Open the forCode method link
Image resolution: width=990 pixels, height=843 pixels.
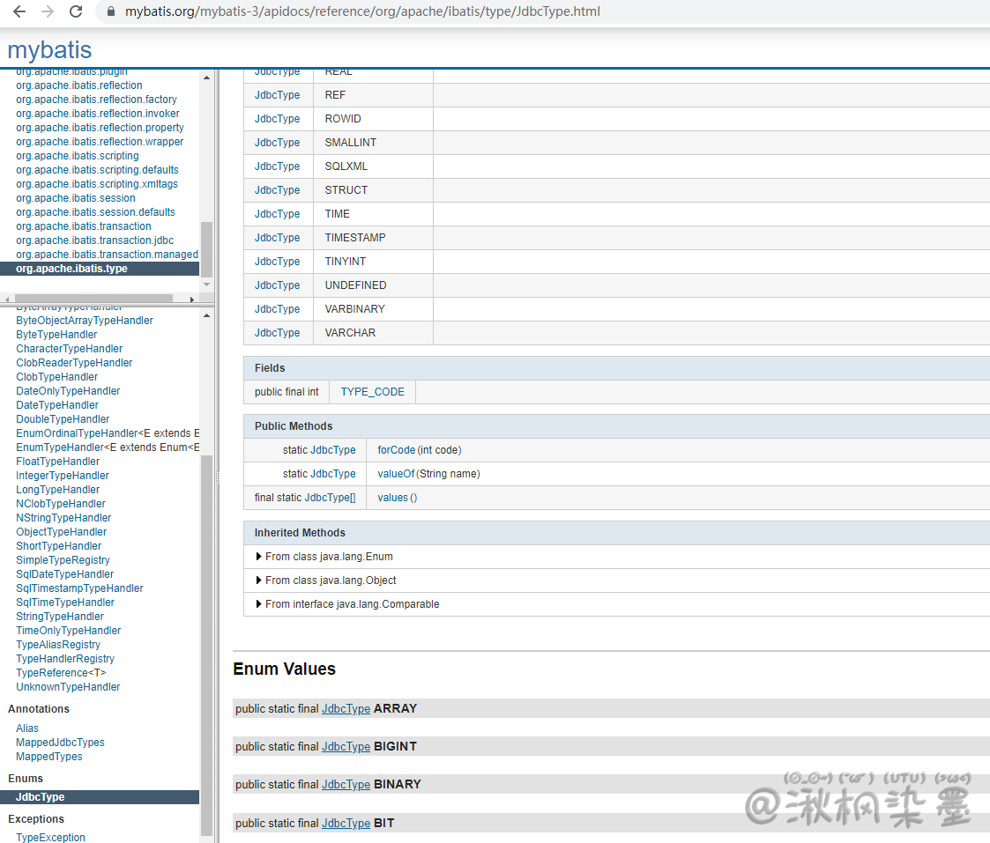tap(396, 450)
